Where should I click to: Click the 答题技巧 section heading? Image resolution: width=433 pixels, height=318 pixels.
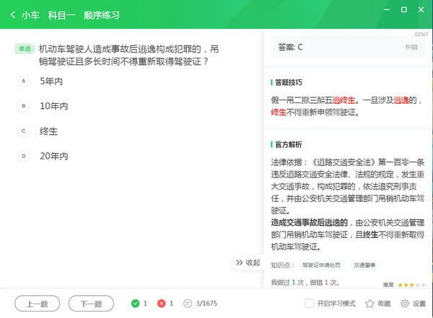[289, 82]
